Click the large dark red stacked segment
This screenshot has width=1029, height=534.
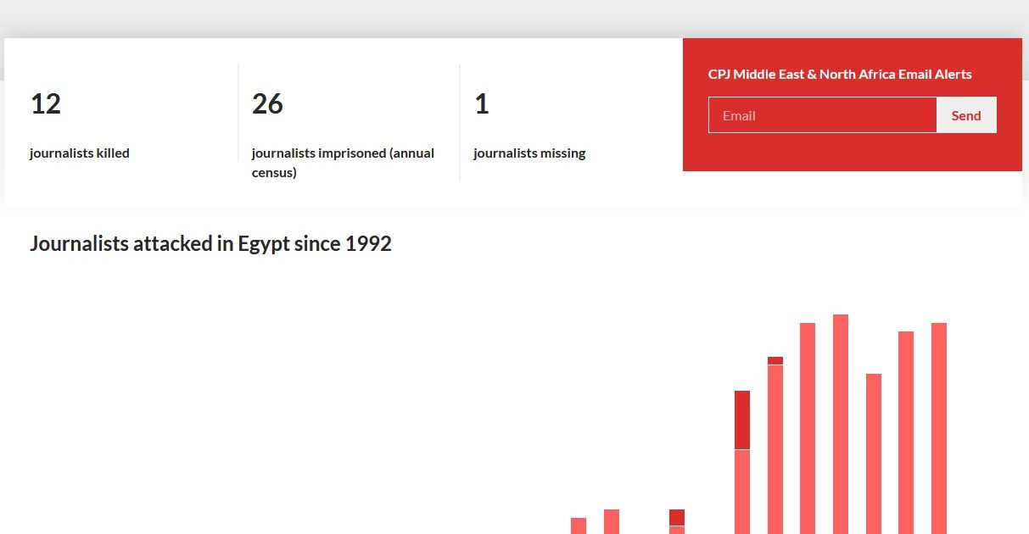[x=742, y=420]
